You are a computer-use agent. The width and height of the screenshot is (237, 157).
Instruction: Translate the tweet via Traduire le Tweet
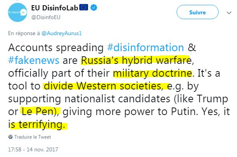(32, 137)
